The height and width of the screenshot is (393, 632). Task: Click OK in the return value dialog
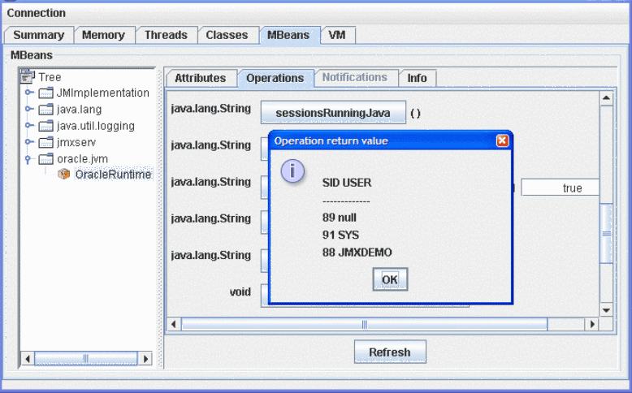coord(390,279)
